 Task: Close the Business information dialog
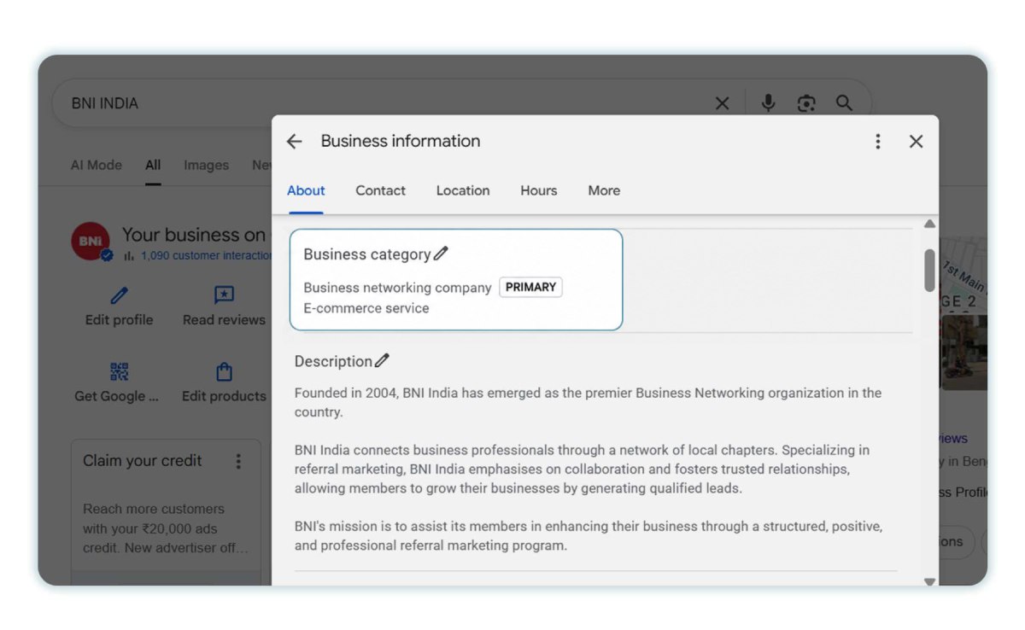(x=917, y=142)
